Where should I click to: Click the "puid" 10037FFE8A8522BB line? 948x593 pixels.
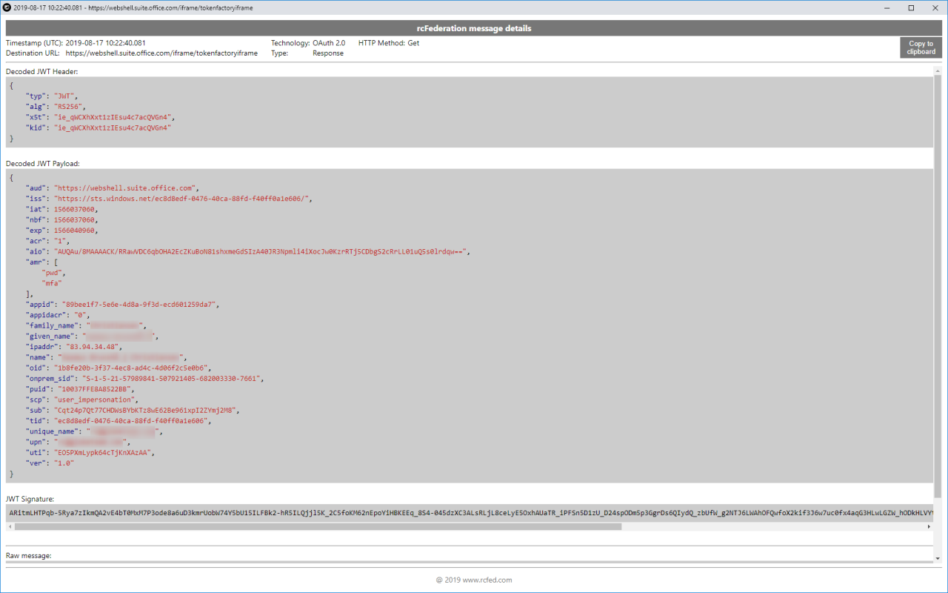(x=81, y=388)
